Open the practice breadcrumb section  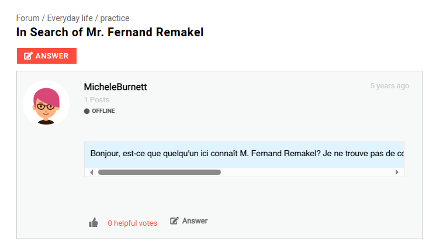[x=115, y=18]
